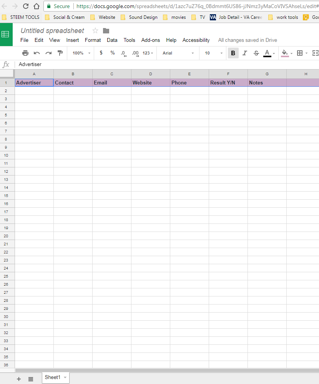This screenshot has height=384, width=319.
Task: Open the font size 10 dropdown
Action: [x=214, y=53]
